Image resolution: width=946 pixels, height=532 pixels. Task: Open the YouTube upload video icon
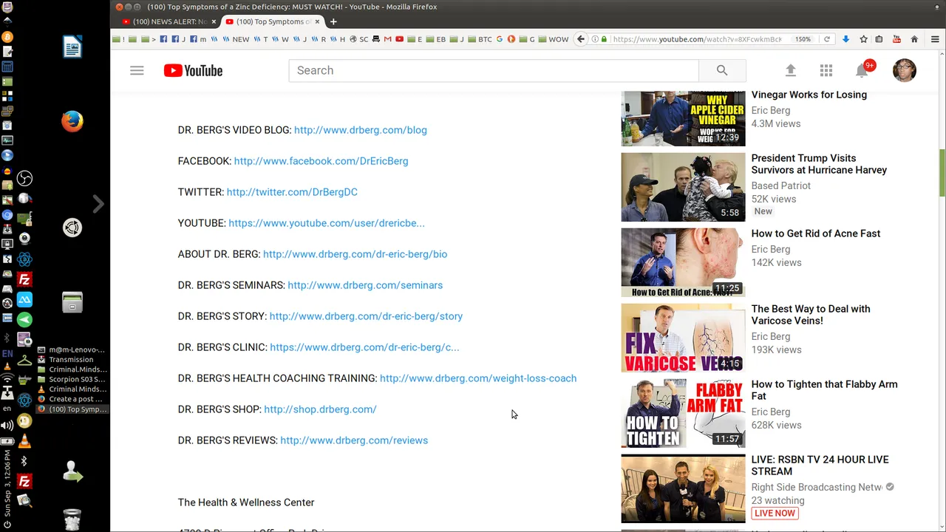pyautogui.click(x=790, y=70)
